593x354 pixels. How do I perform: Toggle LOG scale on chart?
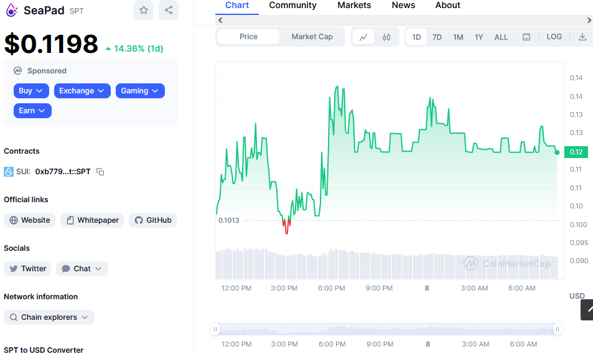554,37
